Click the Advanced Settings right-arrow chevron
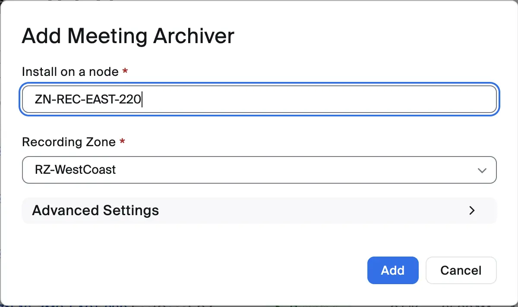The image size is (518, 307). pyautogui.click(x=472, y=210)
